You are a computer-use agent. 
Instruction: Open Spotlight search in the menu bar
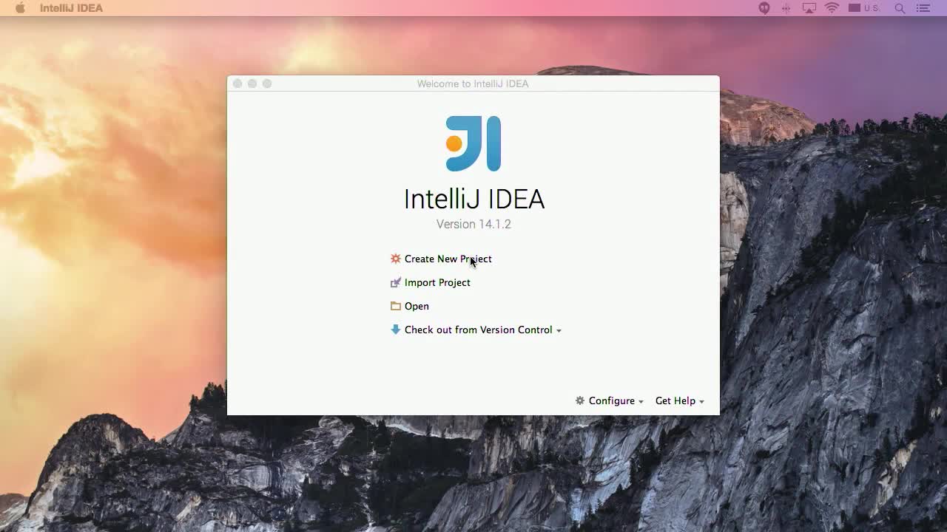(900, 8)
